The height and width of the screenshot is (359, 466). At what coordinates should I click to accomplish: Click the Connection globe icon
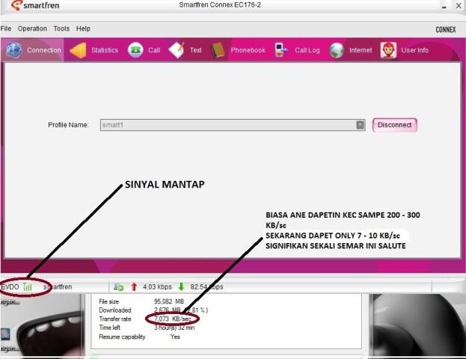(x=14, y=50)
